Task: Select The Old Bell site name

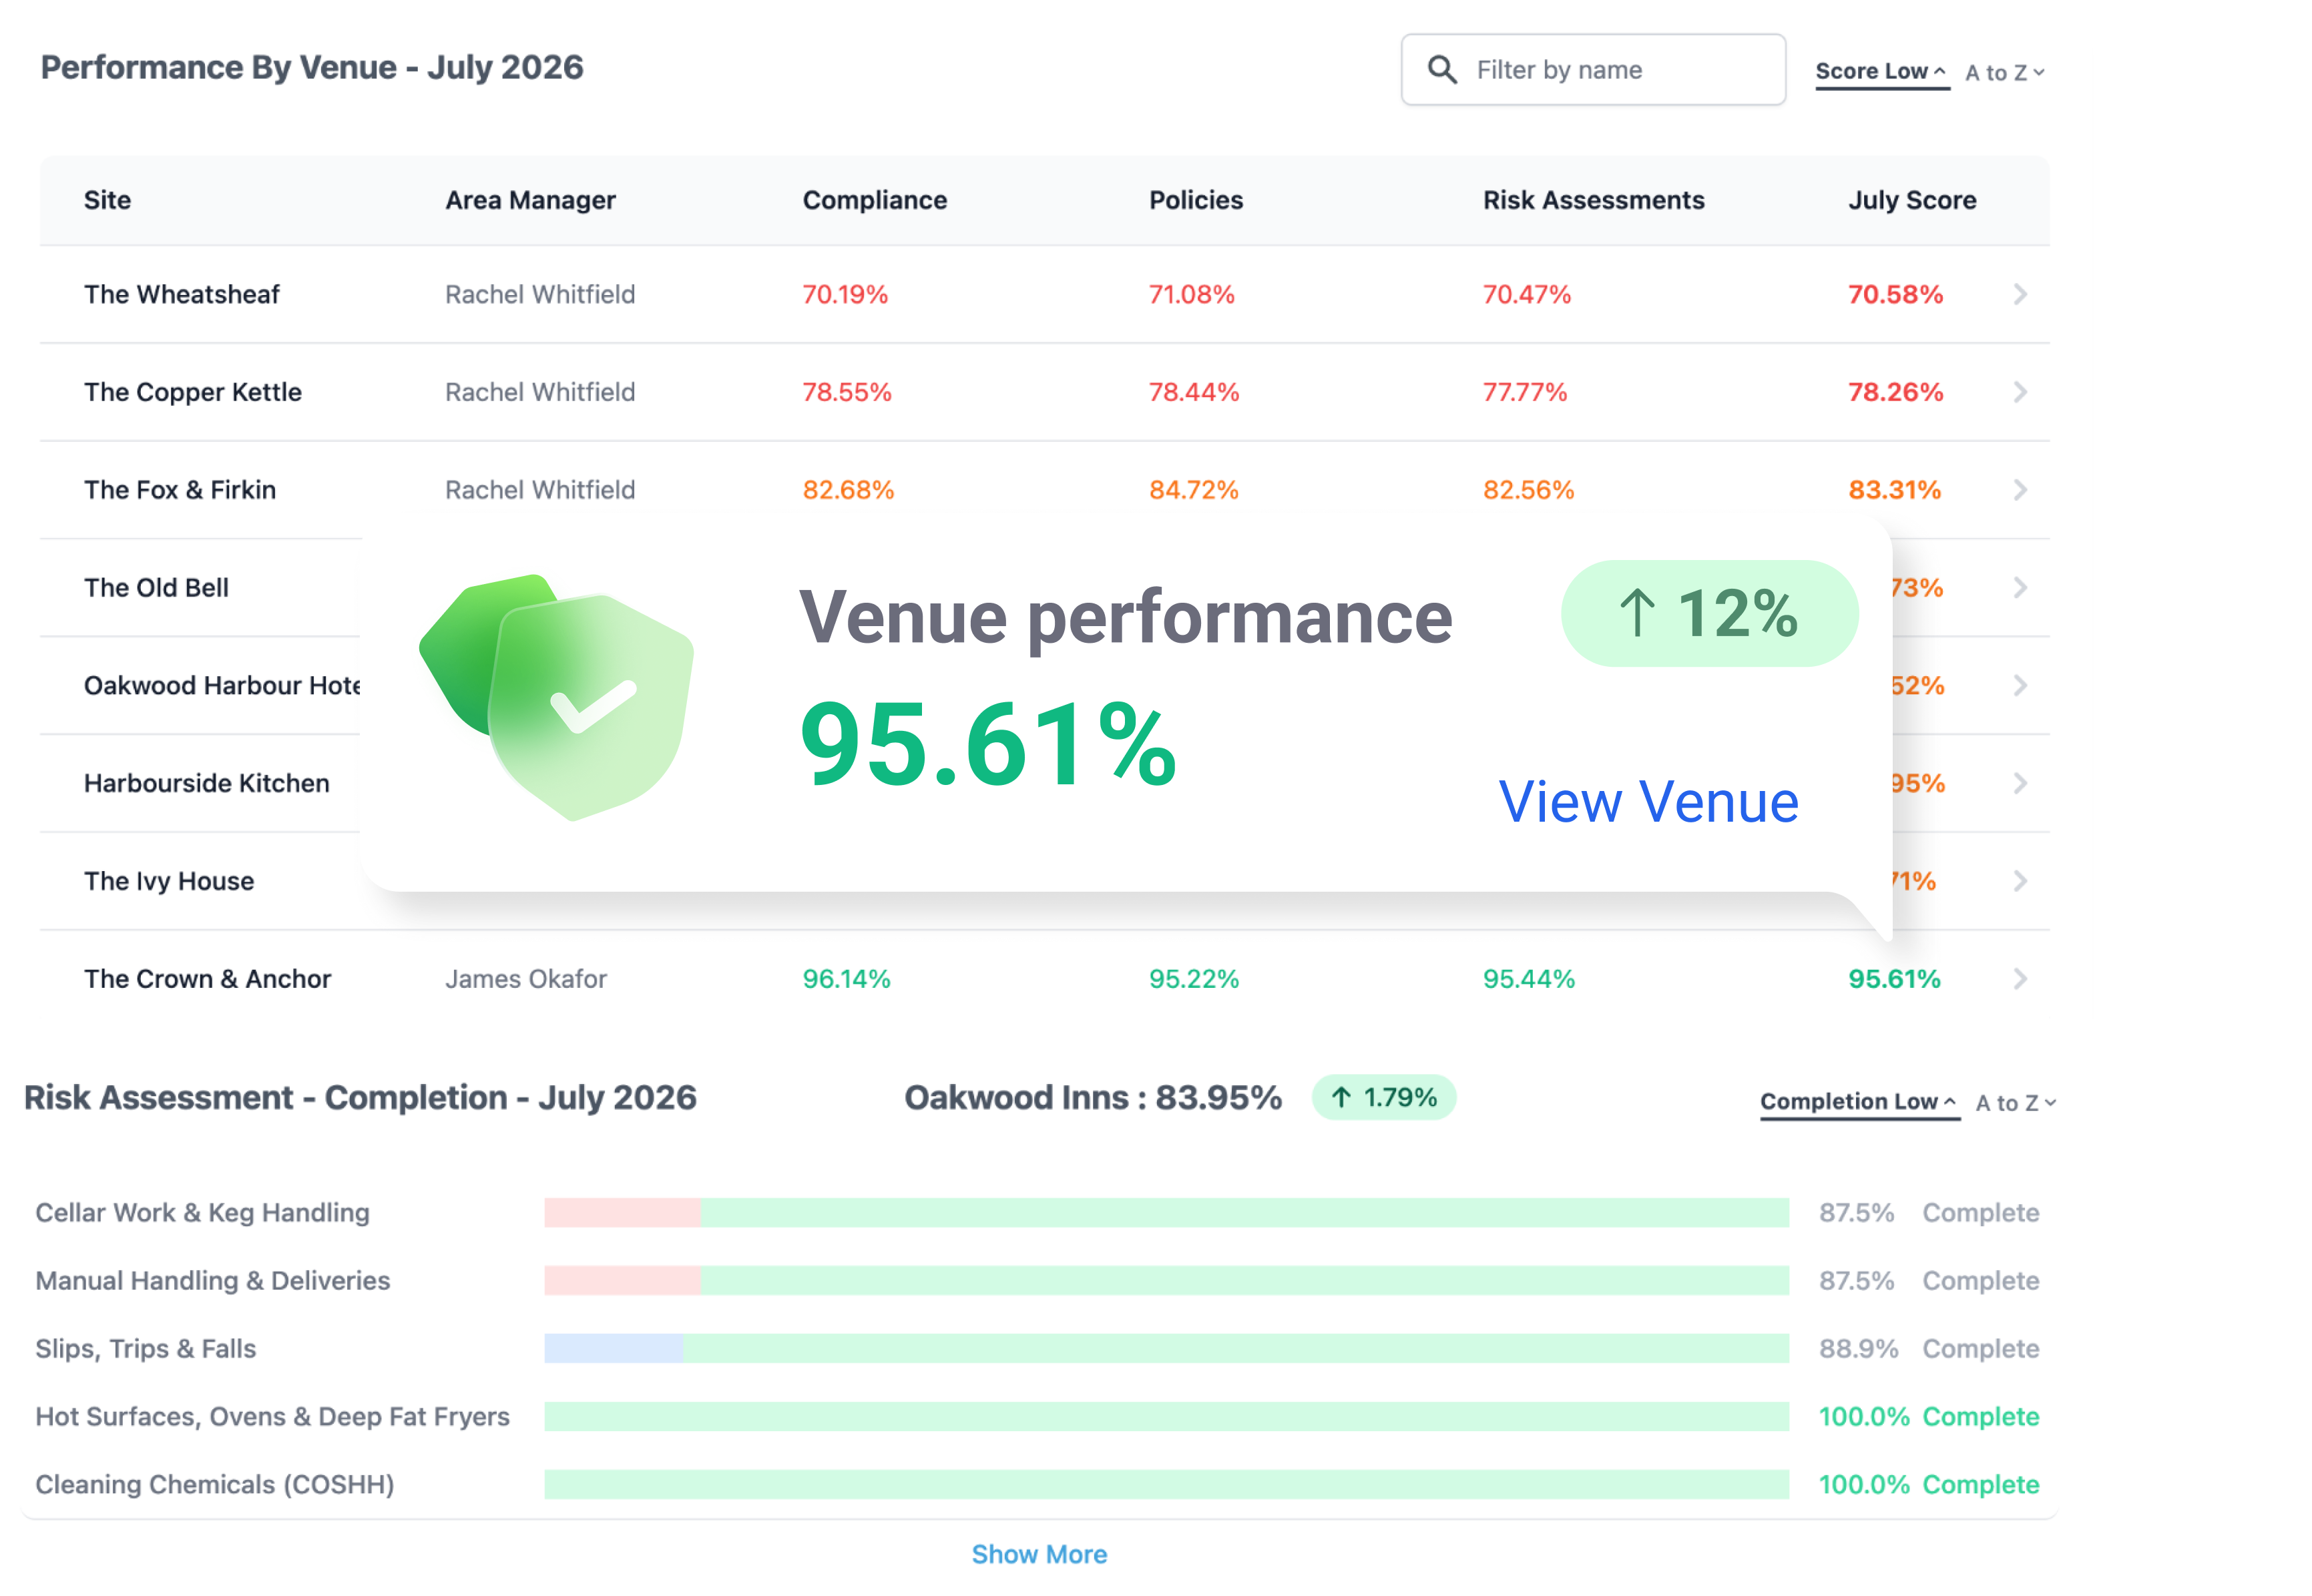Action: pos(156,587)
